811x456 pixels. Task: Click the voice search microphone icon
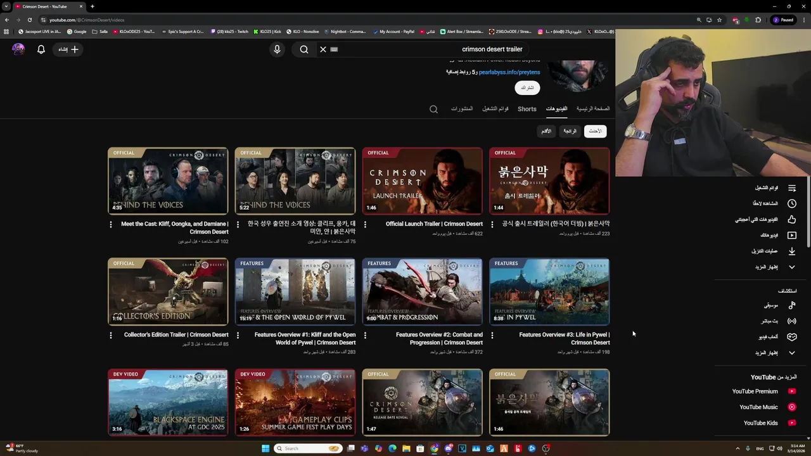(277, 49)
